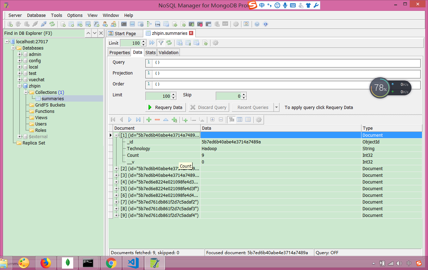Toggle the filter funnel icon

click(x=161, y=43)
